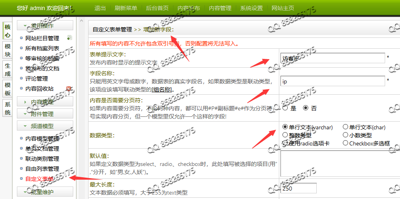Open 等审核的档案 in the sidebar
Viewport: 400px width, 199px height.
(x=42, y=58)
